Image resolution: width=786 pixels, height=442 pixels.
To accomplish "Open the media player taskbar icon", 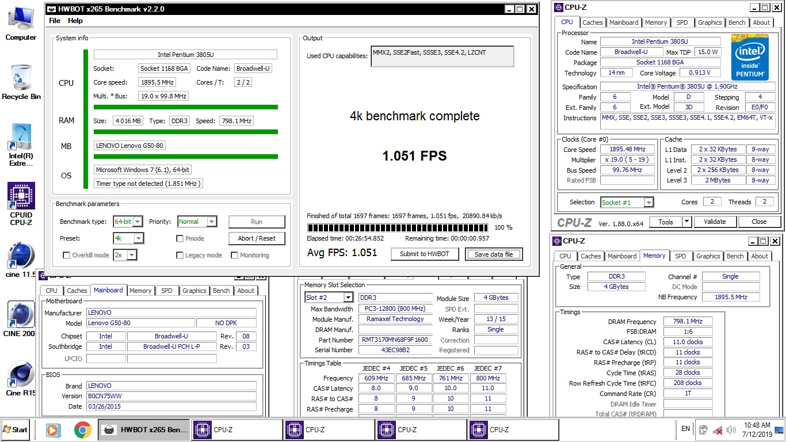I will 52,430.
